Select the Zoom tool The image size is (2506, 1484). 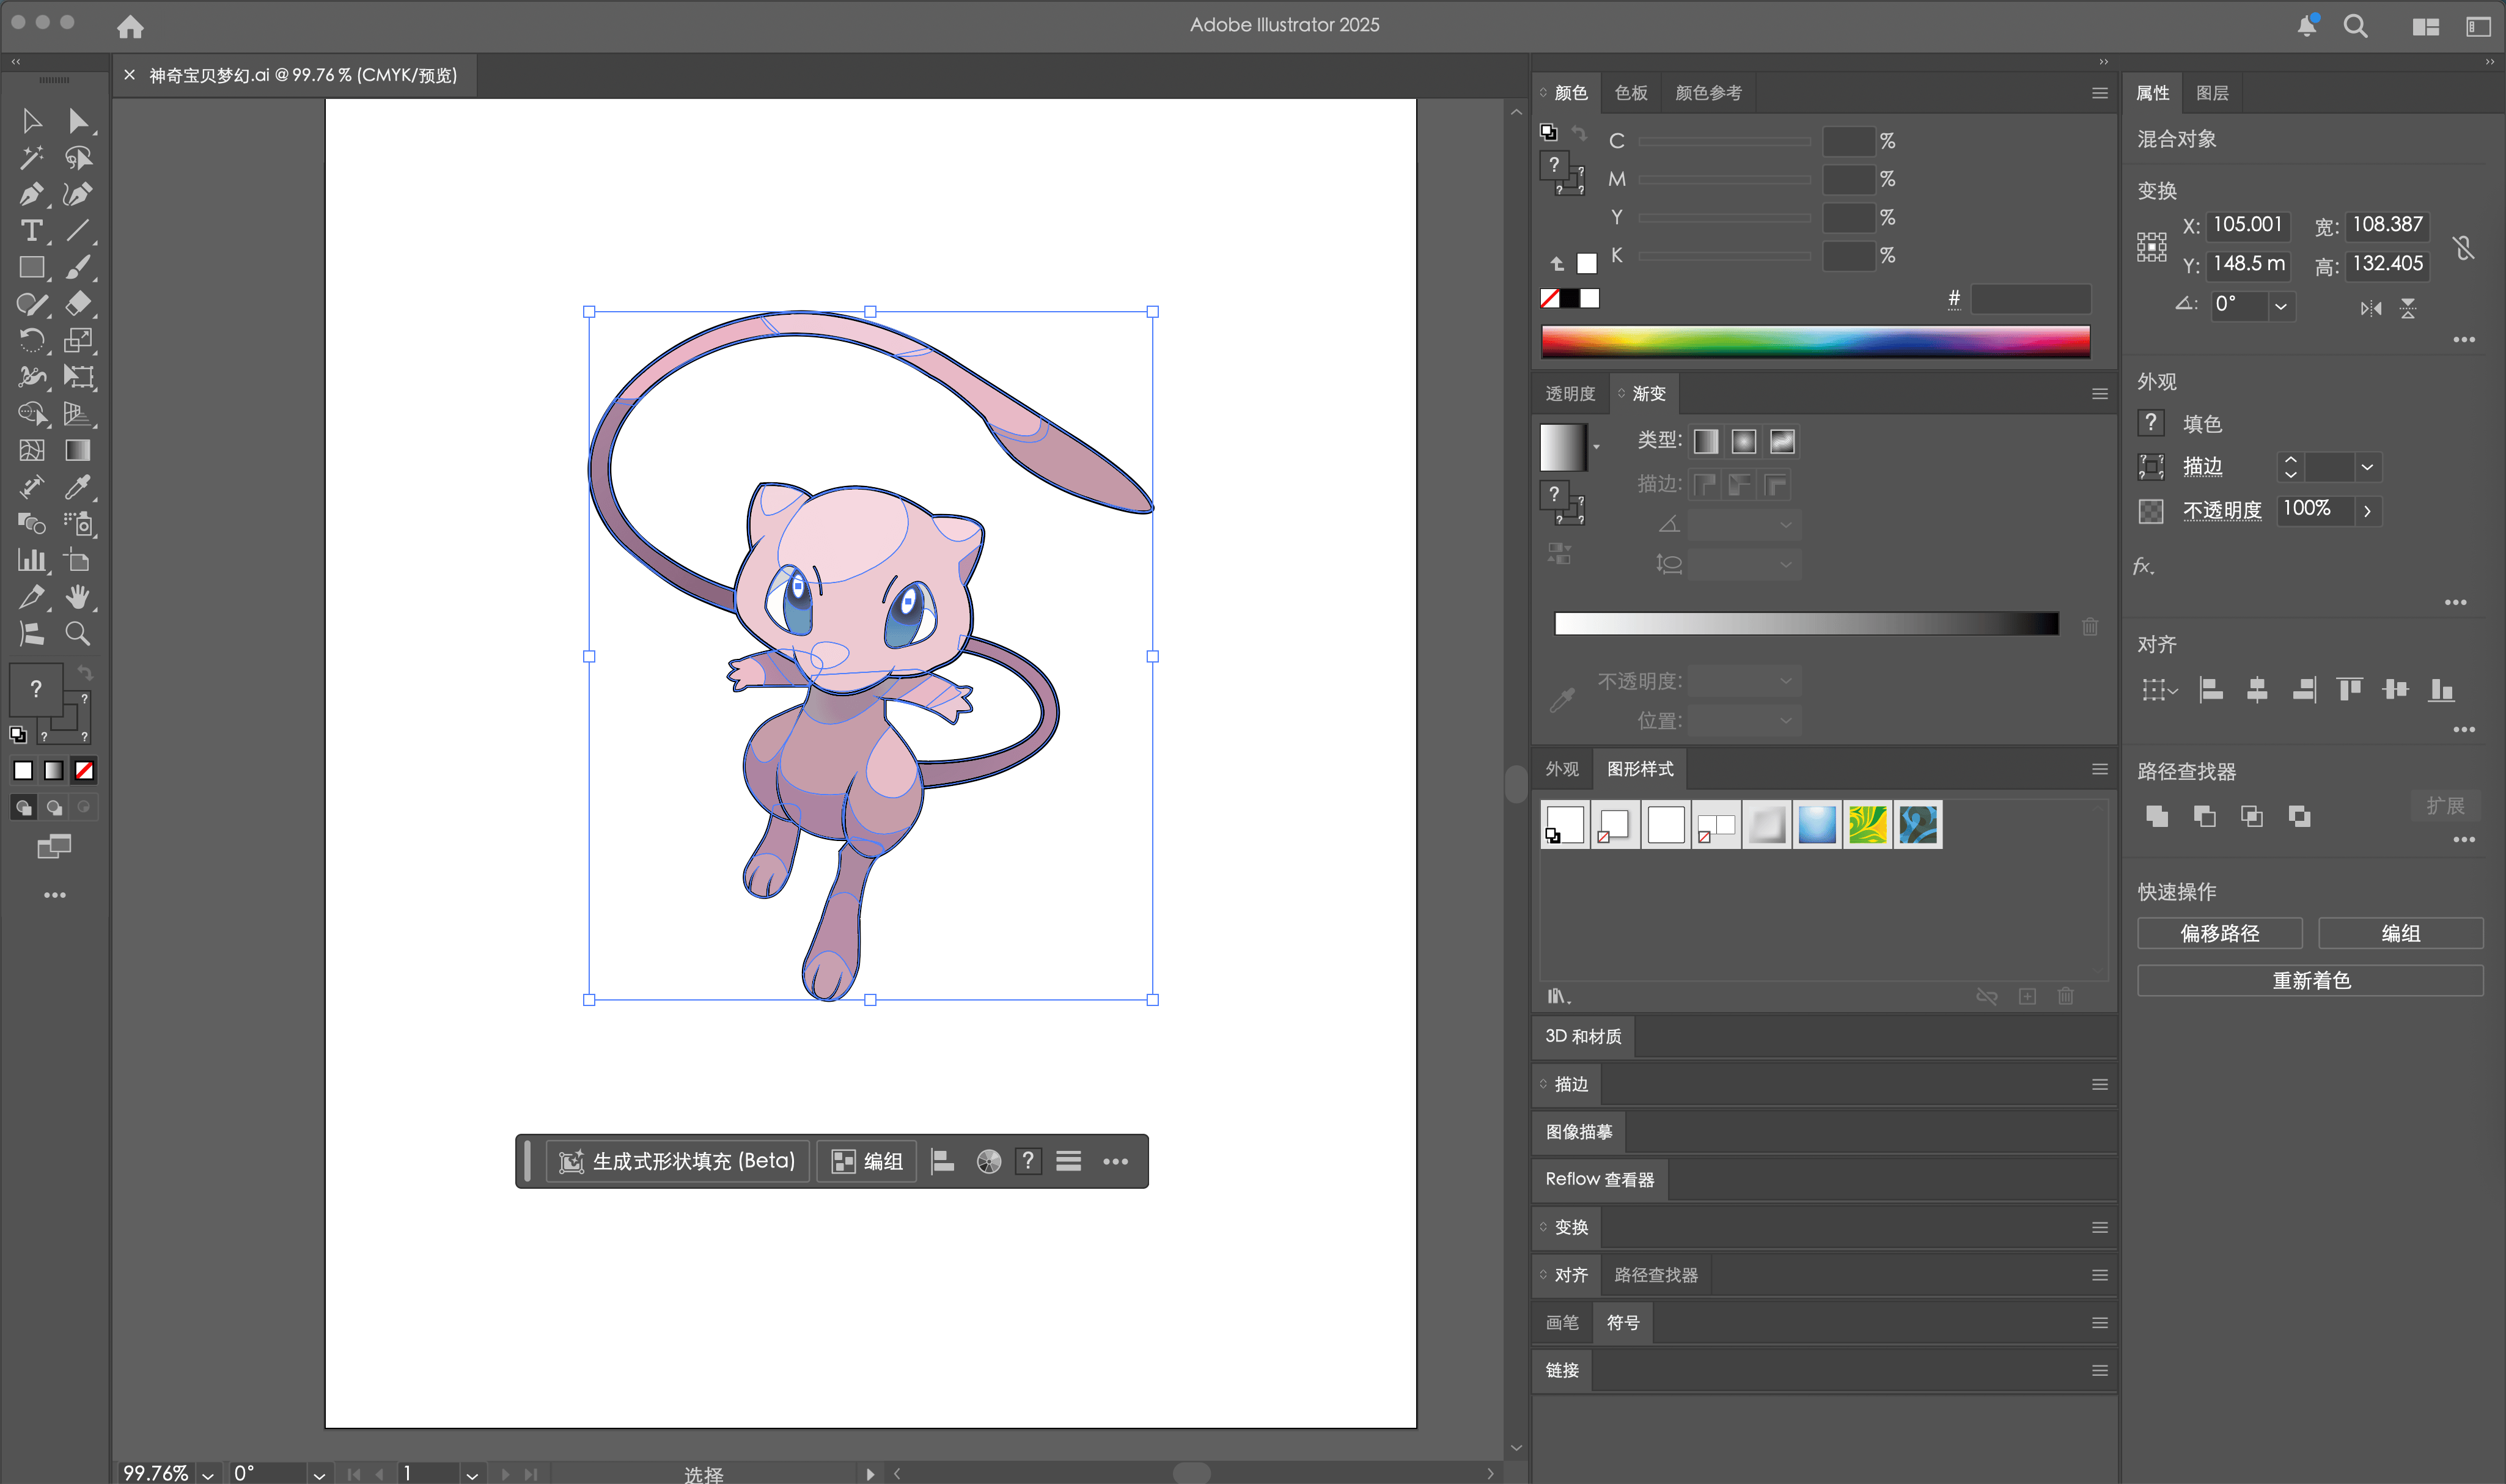pos(78,634)
